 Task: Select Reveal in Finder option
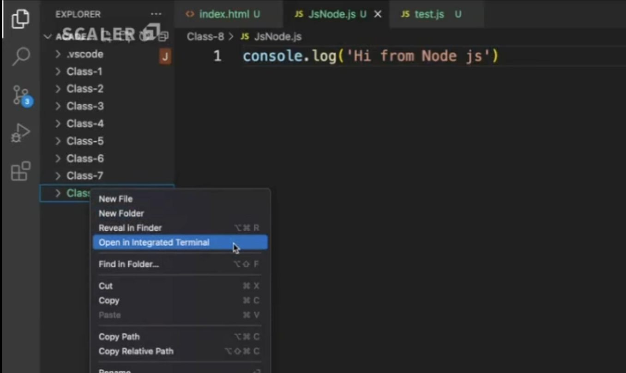tap(130, 228)
